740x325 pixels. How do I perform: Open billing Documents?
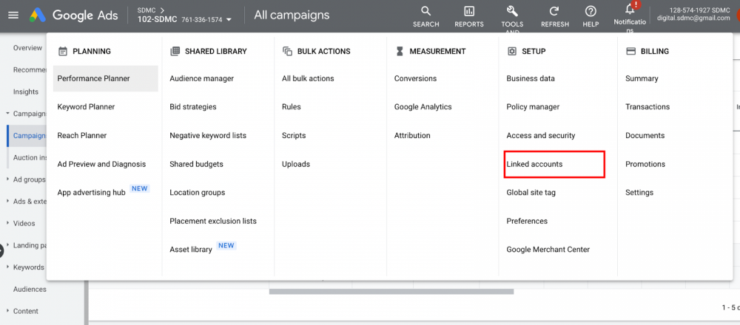tap(645, 136)
